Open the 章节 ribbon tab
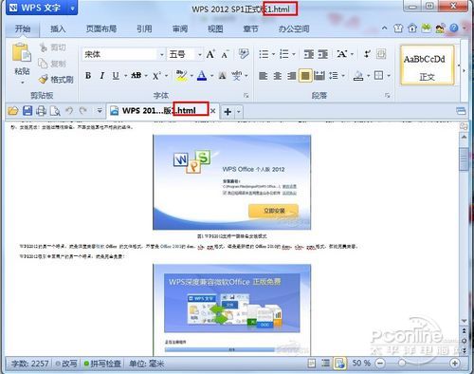This screenshot has height=374, width=474. 251,28
